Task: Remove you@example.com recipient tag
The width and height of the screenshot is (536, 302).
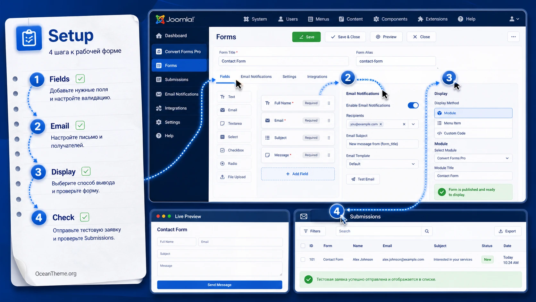Action: [381, 124]
